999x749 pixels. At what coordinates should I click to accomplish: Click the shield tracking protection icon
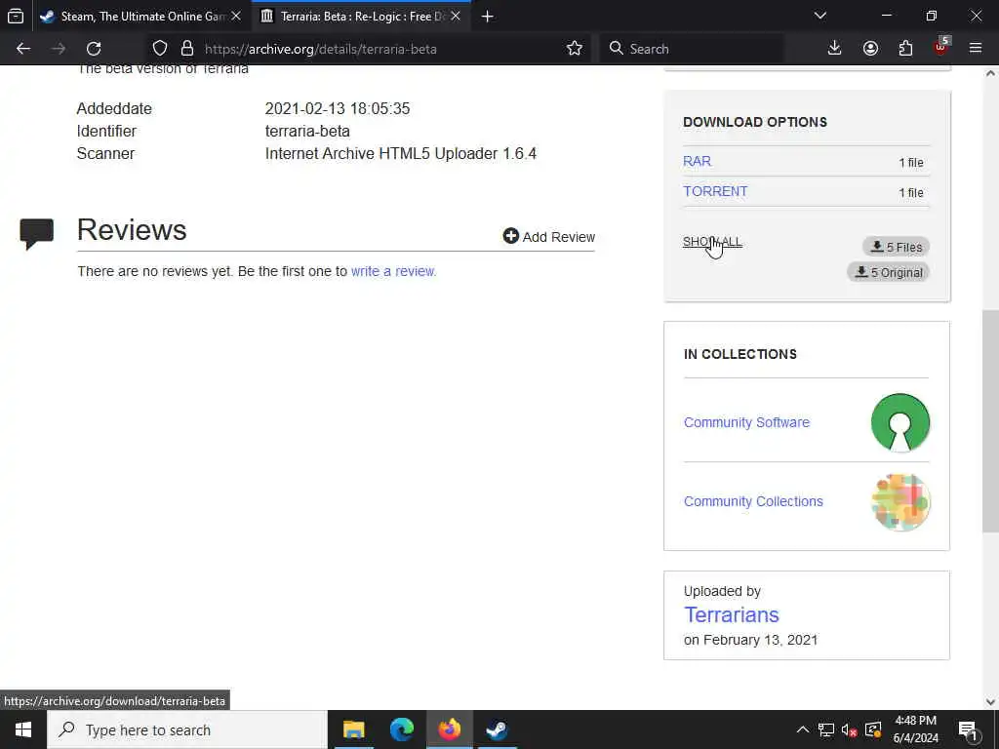[x=160, y=49]
